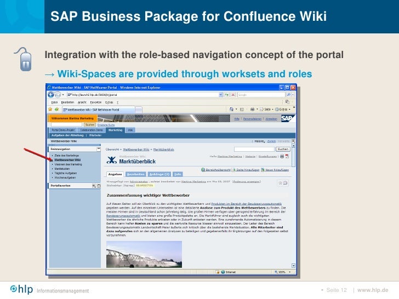Screen dimensions: 399x299
Task: Click the copy icon right of IE menu bar
Action: click(x=287, y=102)
